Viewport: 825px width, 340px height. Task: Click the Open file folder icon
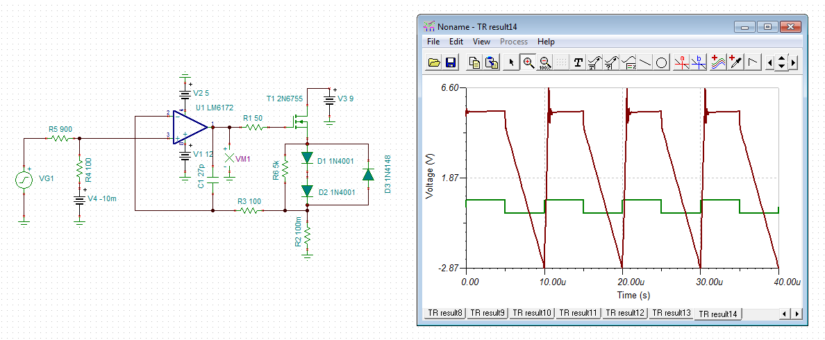tap(434, 62)
